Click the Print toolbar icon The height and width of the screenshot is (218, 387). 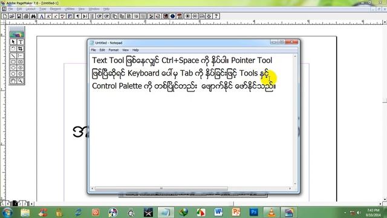26,16
